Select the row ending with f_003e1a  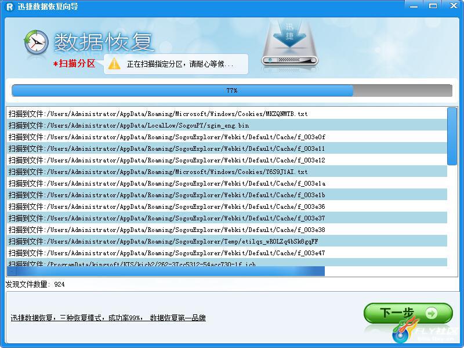click(x=227, y=183)
